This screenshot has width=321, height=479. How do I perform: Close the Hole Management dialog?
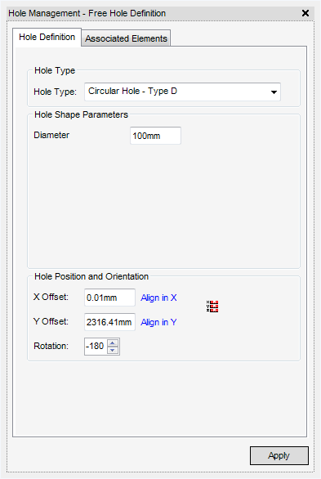click(x=305, y=13)
